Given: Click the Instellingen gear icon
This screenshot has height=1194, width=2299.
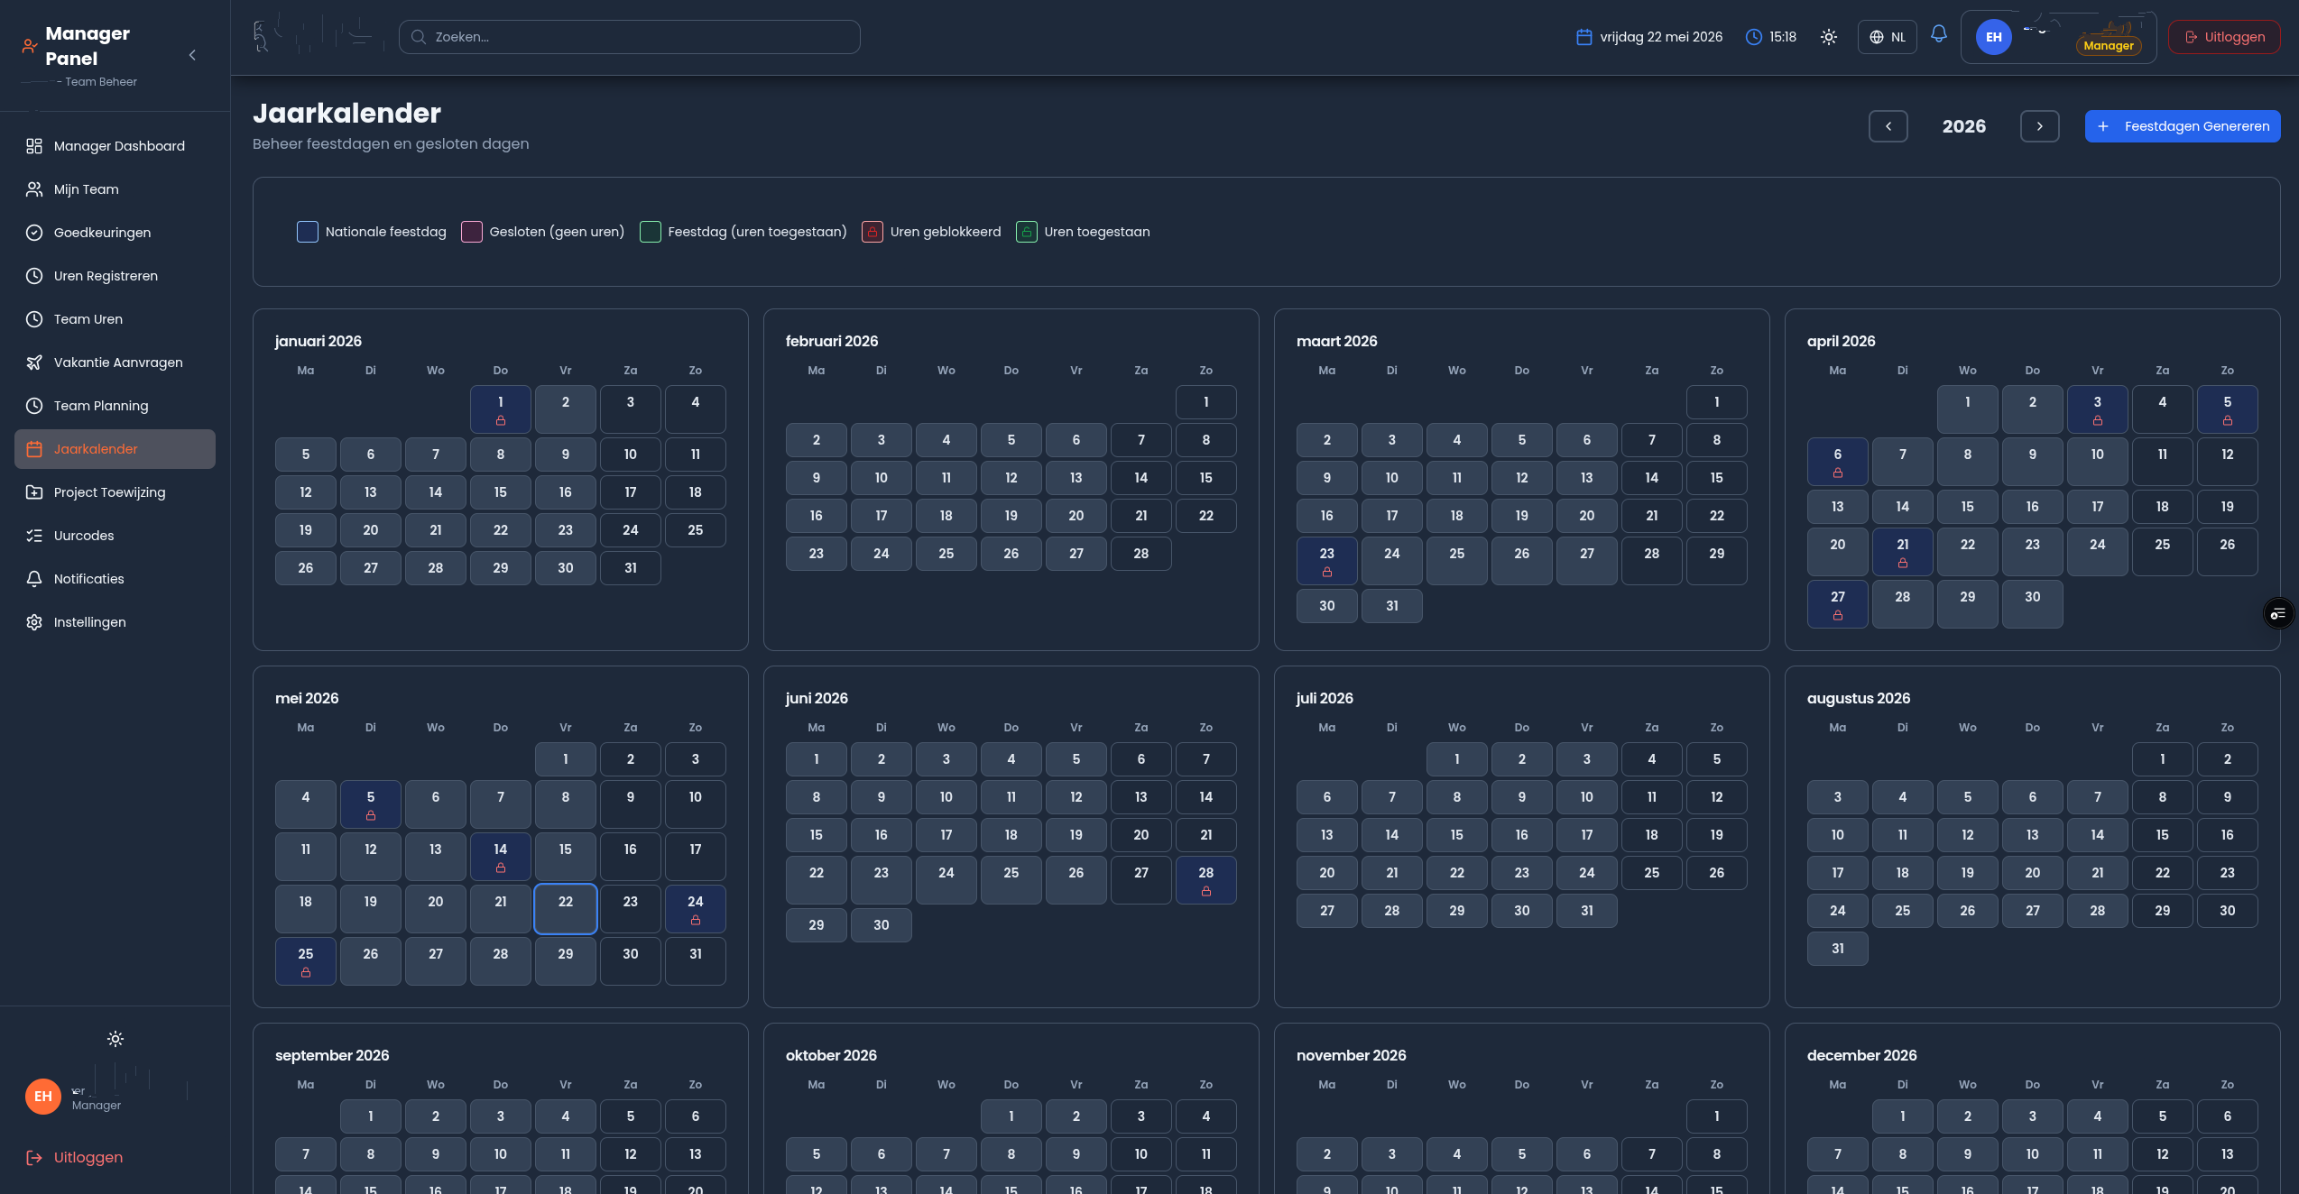Looking at the screenshot, I should (34, 622).
